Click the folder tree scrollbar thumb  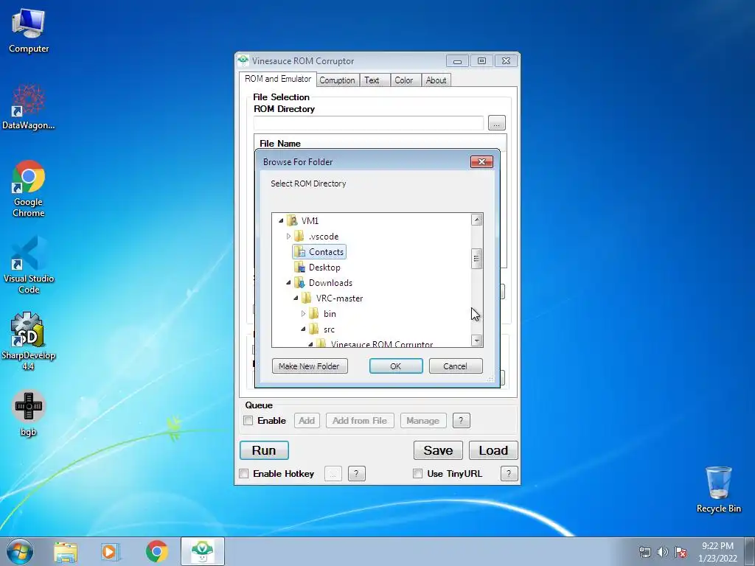[476, 259]
